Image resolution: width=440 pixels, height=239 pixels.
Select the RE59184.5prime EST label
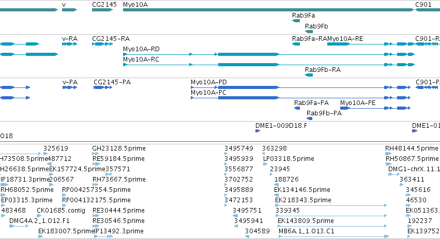coord(118,159)
